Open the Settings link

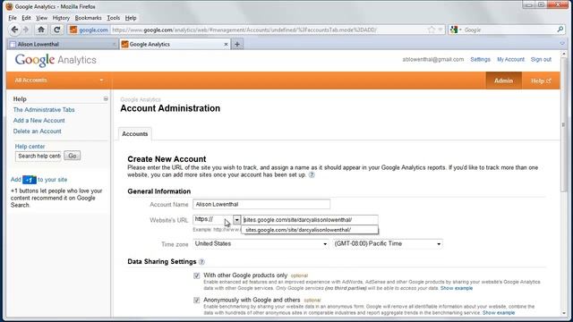480,60
